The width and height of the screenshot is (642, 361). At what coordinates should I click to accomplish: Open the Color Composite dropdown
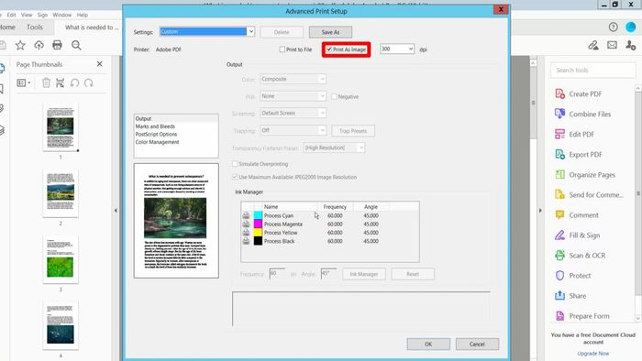(x=293, y=79)
